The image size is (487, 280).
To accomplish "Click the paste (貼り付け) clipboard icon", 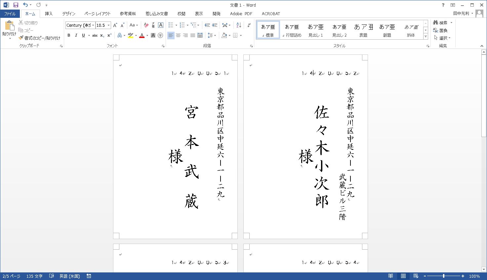I will pyautogui.click(x=9, y=26).
